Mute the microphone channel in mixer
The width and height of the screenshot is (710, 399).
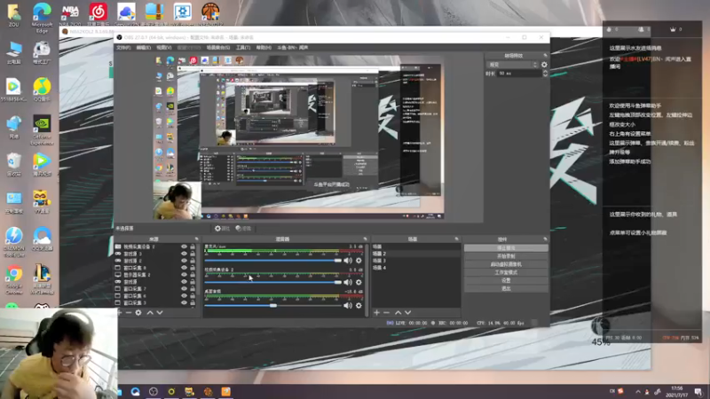(348, 261)
